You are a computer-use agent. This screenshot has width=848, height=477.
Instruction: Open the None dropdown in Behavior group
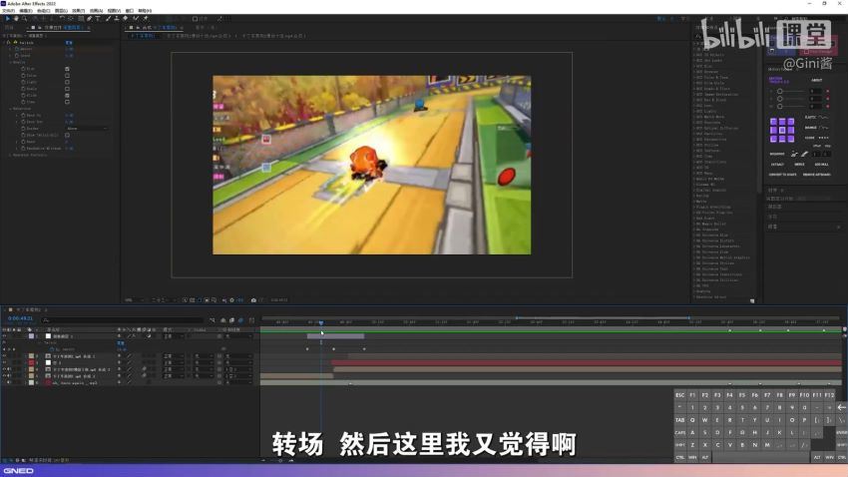pyautogui.click(x=87, y=128)
